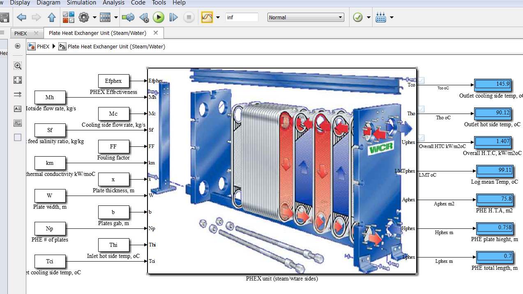Select the Image annotation tool
The width and height of the screenshot is (523, 294).
pyautogui.click(x=17, y=123)
